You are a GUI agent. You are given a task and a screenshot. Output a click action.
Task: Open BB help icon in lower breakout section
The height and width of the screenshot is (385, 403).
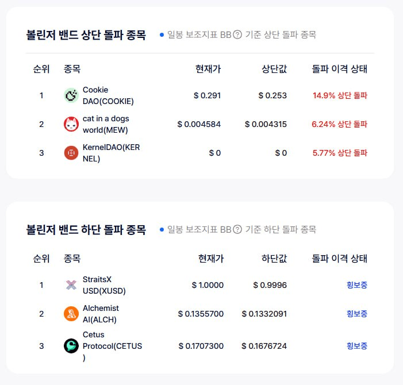click(237, 229)
